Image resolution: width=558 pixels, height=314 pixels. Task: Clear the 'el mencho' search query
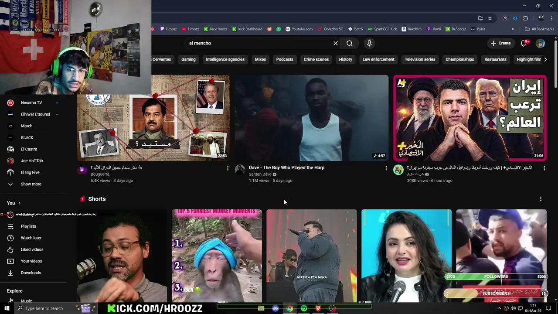pyautogui.click(x=336, y=43)
